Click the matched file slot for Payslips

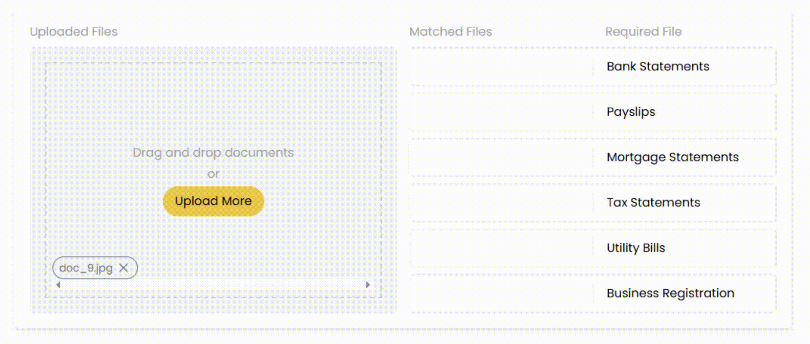502,112
